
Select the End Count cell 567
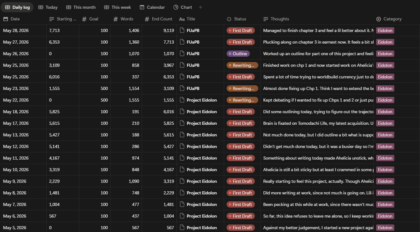159,228
